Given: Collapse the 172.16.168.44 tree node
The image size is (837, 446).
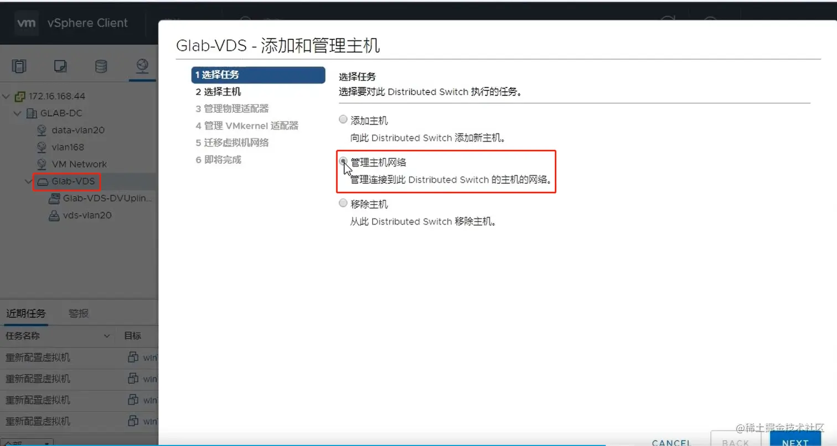Looking at the screenshot, I should pos(7,96).
